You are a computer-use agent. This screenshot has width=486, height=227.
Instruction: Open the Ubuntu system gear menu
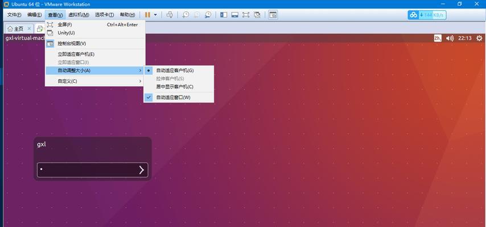(x=479, y=38)
